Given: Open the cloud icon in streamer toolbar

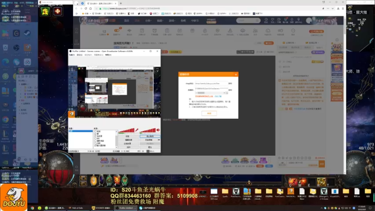Looking at the screenshot, I should click(x=242, y=30).
